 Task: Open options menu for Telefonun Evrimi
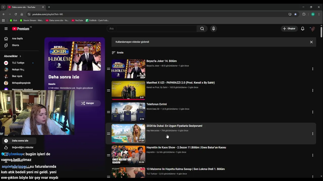[x=313, y=112]
